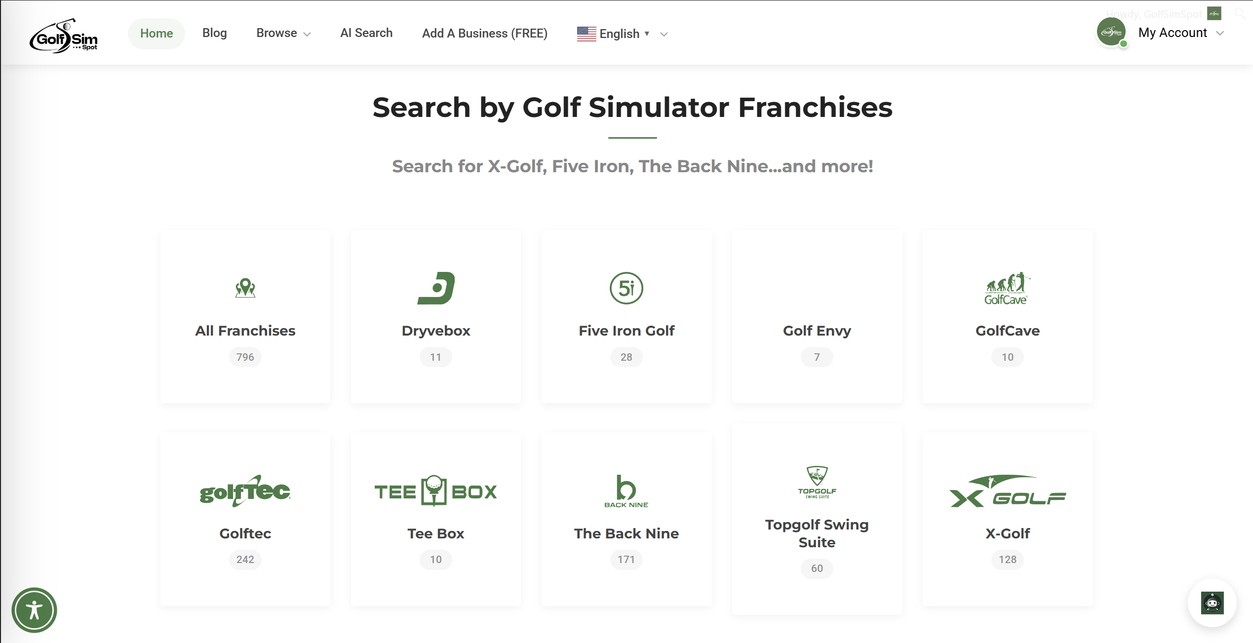Select the Golftec logo
Viewport: 1253px width, 643px height.
click(245, 491)
